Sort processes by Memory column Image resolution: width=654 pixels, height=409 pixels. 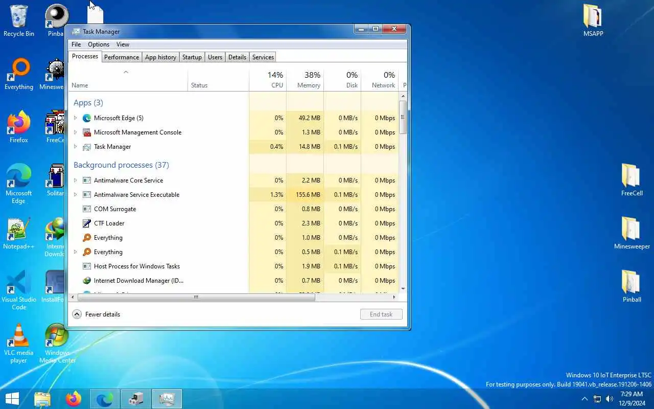pyautogui.click(x=305, y=80)
